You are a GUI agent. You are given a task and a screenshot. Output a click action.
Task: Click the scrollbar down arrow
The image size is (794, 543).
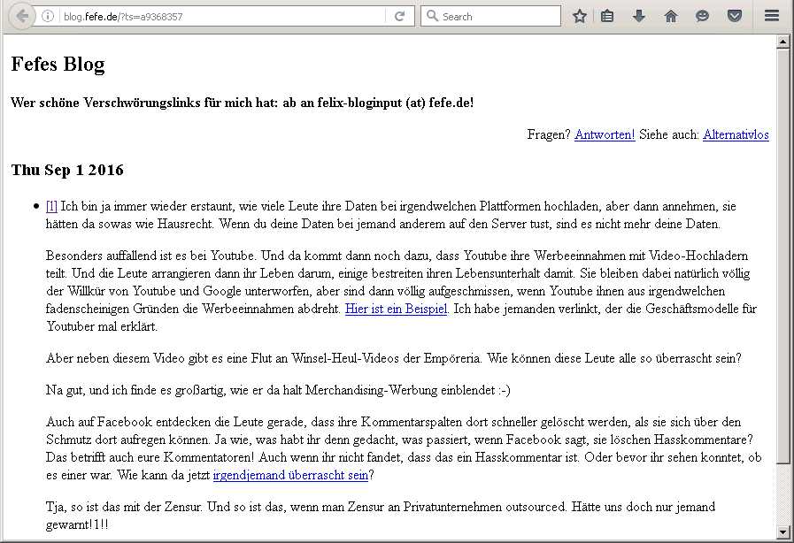tap(783, 532)
